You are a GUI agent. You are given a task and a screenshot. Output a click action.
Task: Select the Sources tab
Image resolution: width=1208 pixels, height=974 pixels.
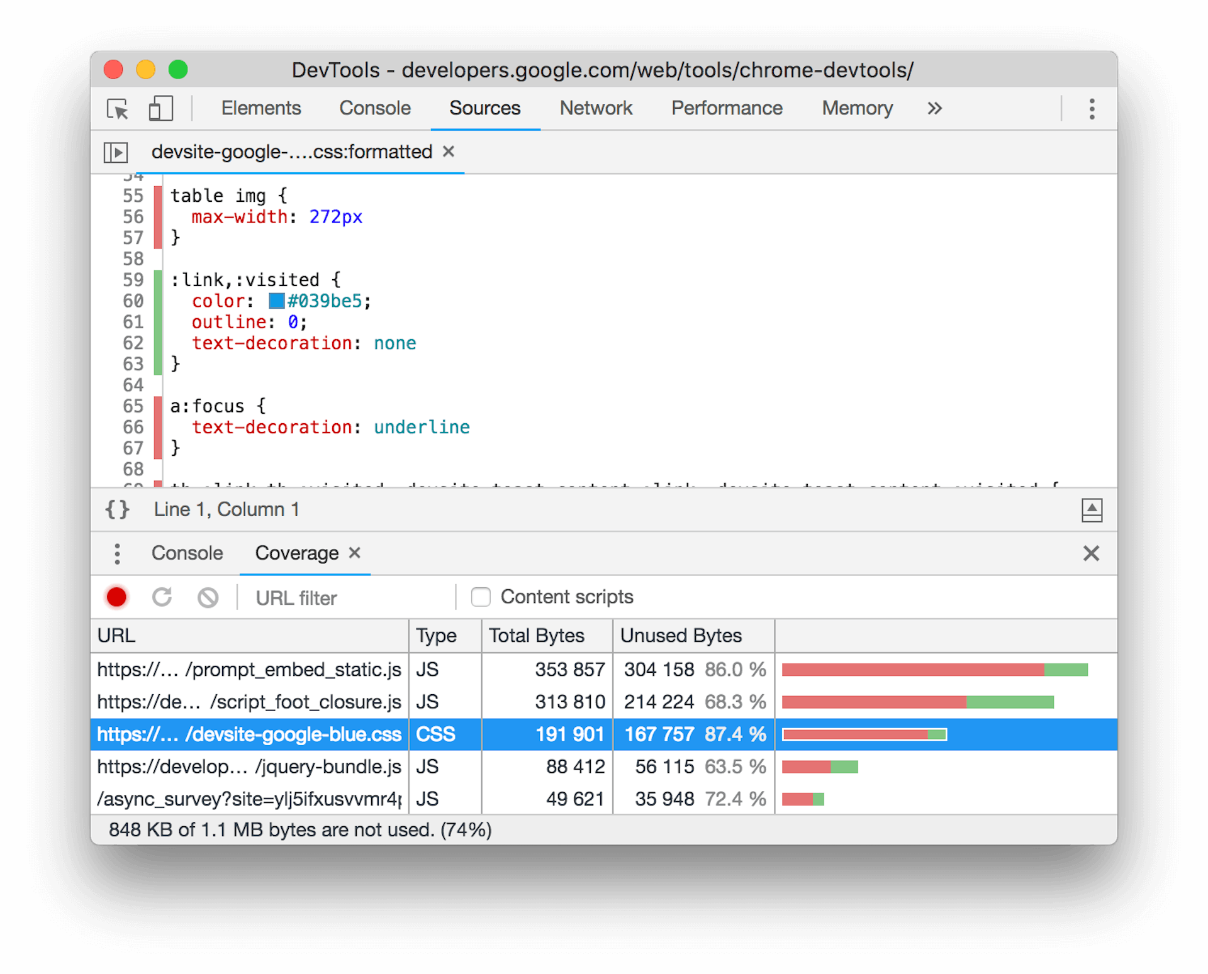(x=483, y=108)
